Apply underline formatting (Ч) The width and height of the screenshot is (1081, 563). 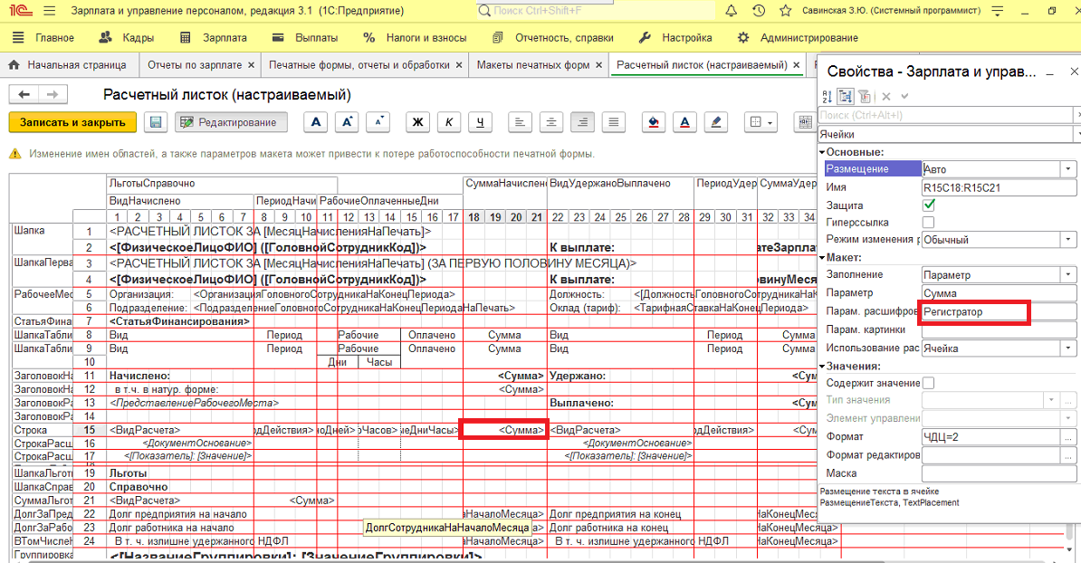[480, 123]
